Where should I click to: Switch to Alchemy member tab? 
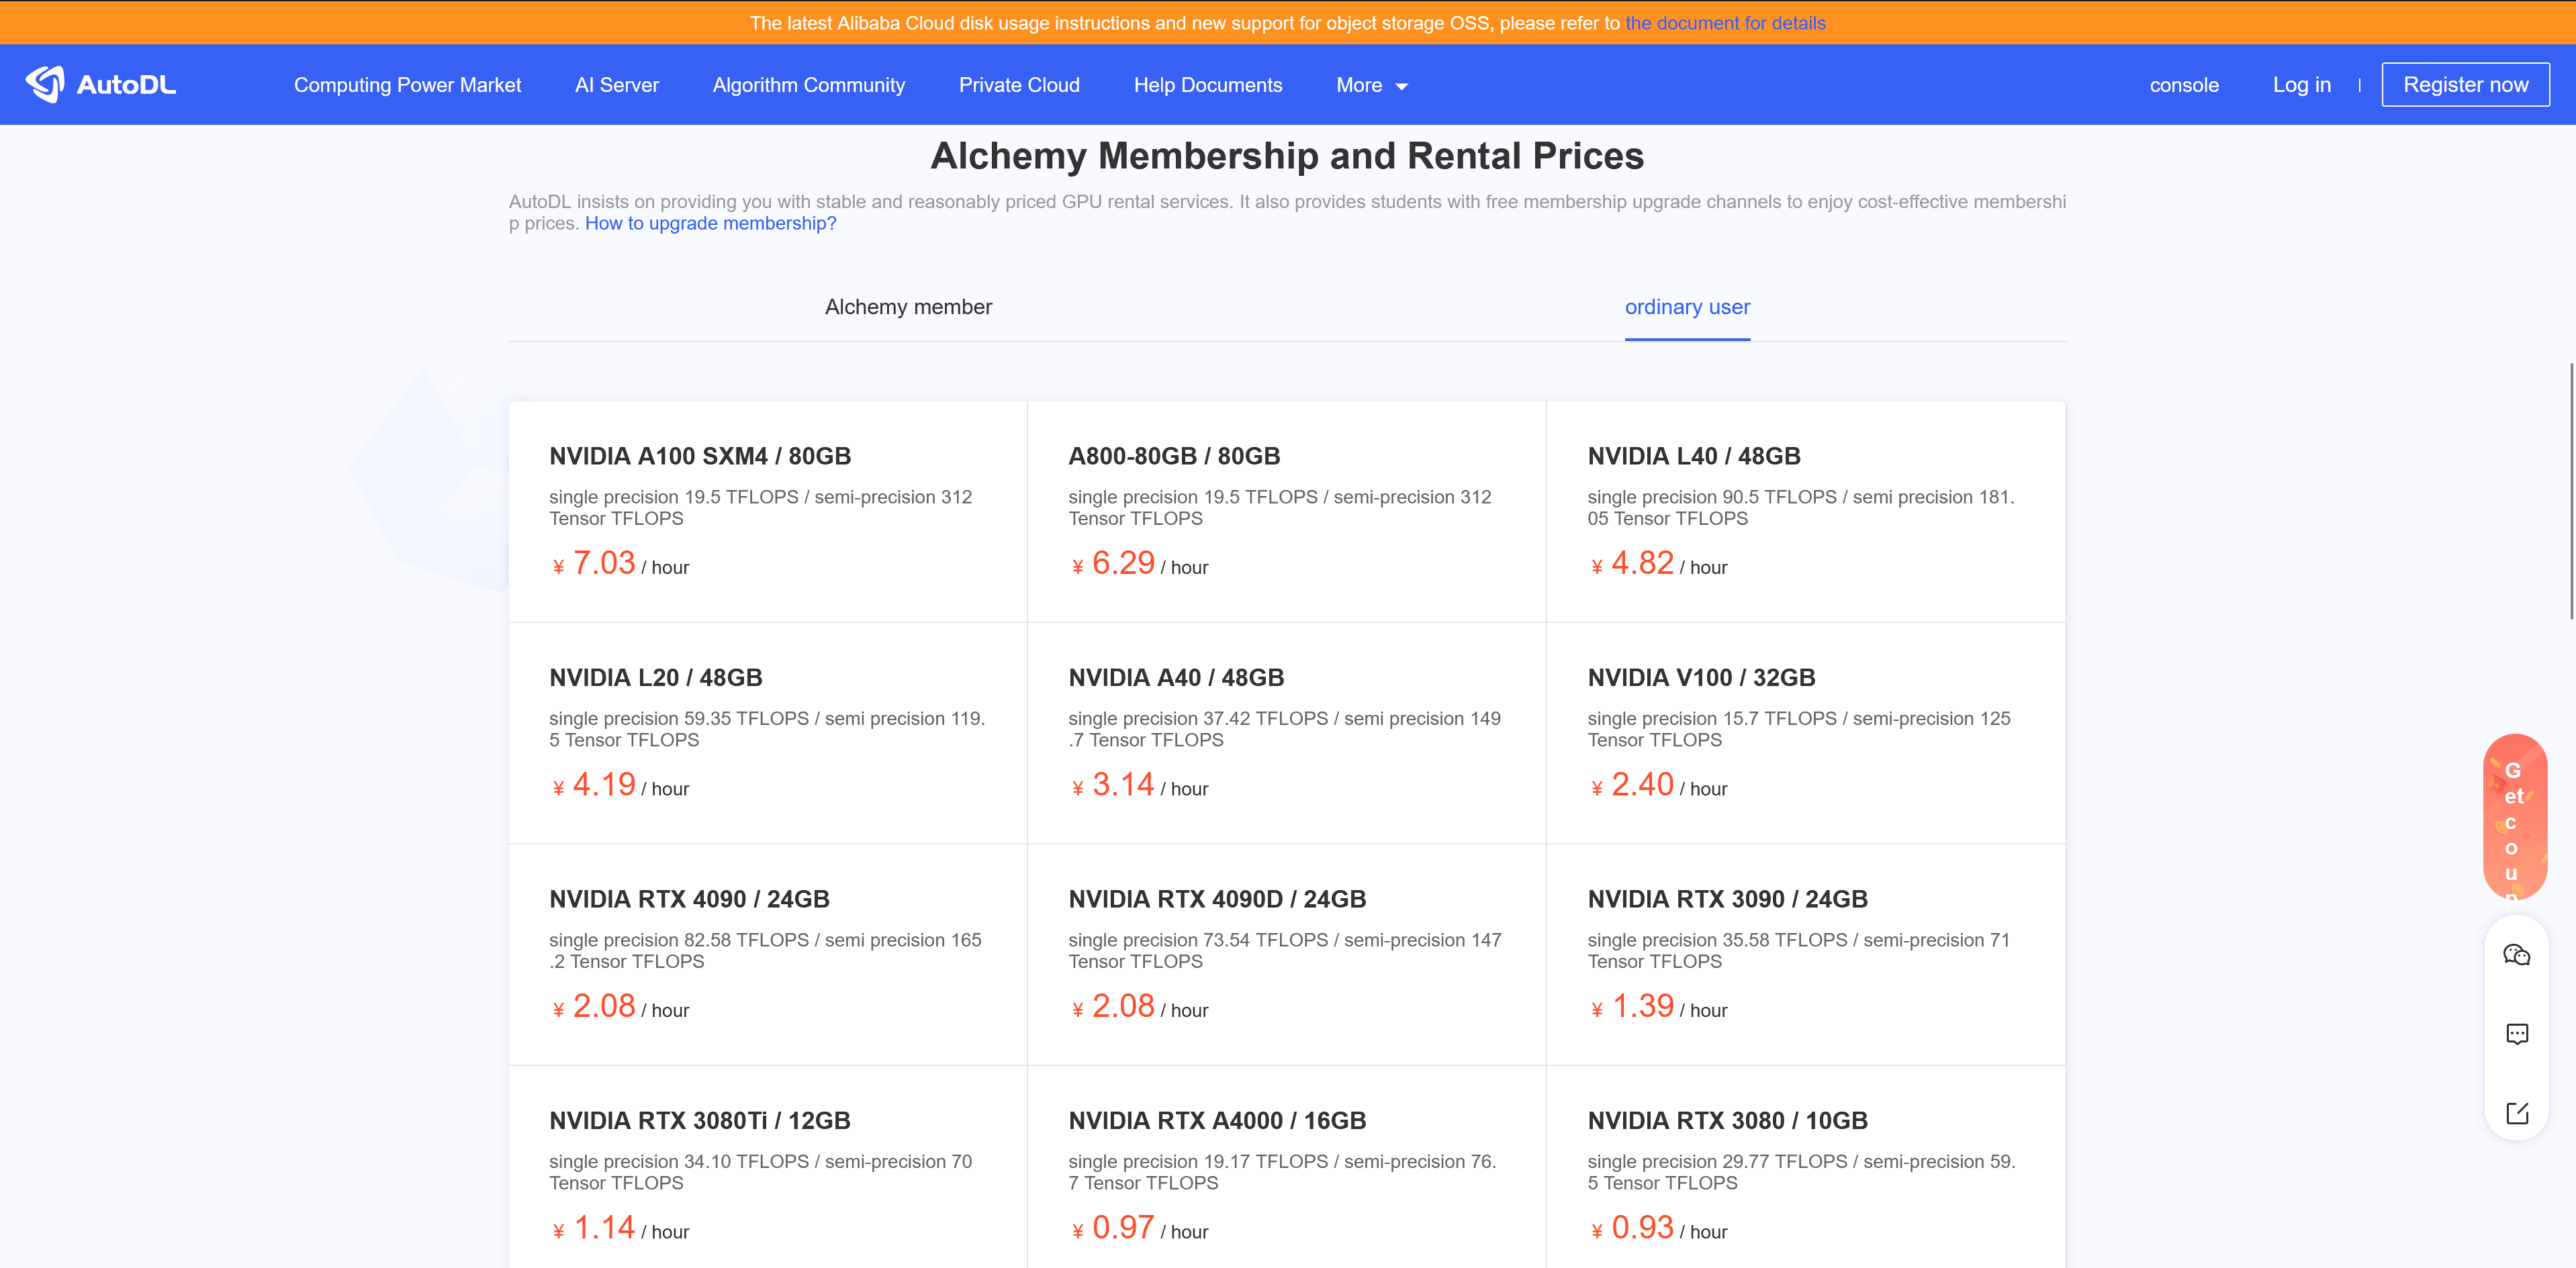tap(908, 307)
